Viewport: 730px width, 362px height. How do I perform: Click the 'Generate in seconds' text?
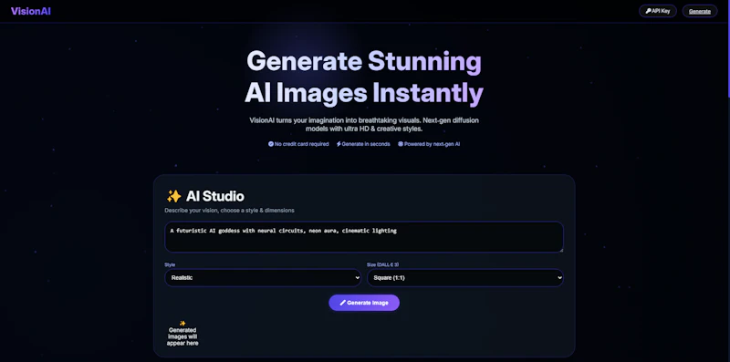coord(366,144)
